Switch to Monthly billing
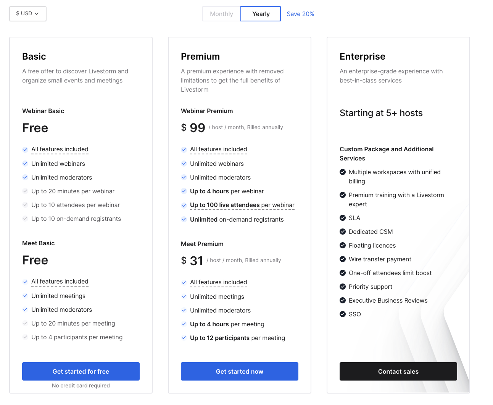493x405 pixels. click(221, 14)
